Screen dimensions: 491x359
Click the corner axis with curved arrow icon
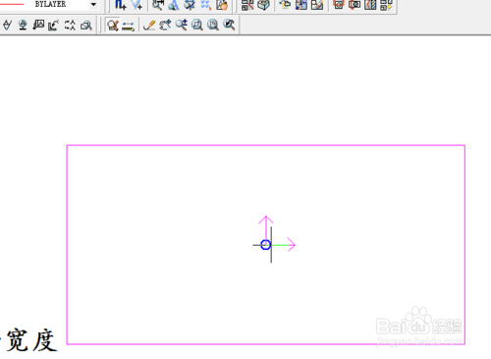[x=54, y=25]
